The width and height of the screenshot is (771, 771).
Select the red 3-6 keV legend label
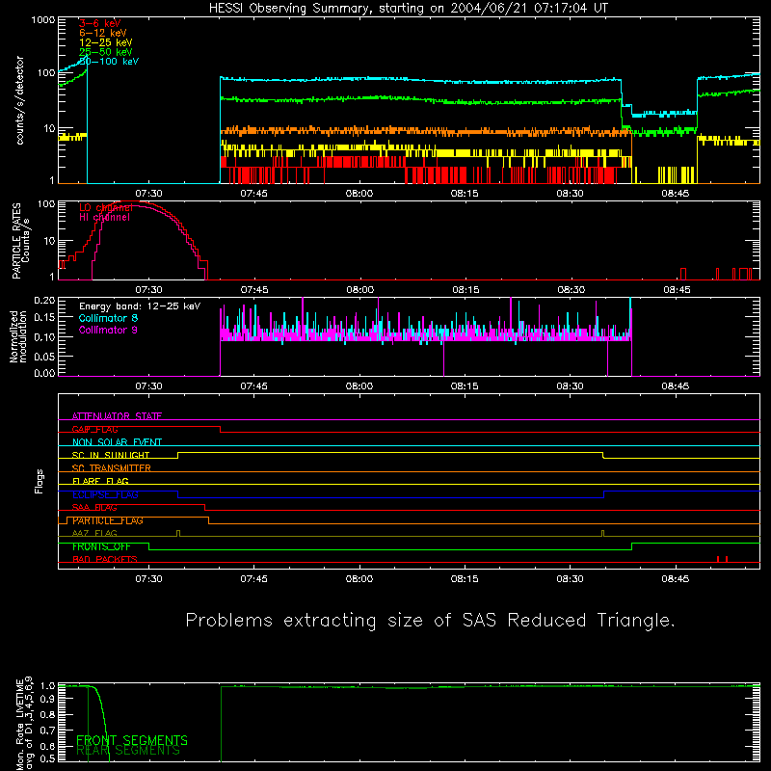100,23
